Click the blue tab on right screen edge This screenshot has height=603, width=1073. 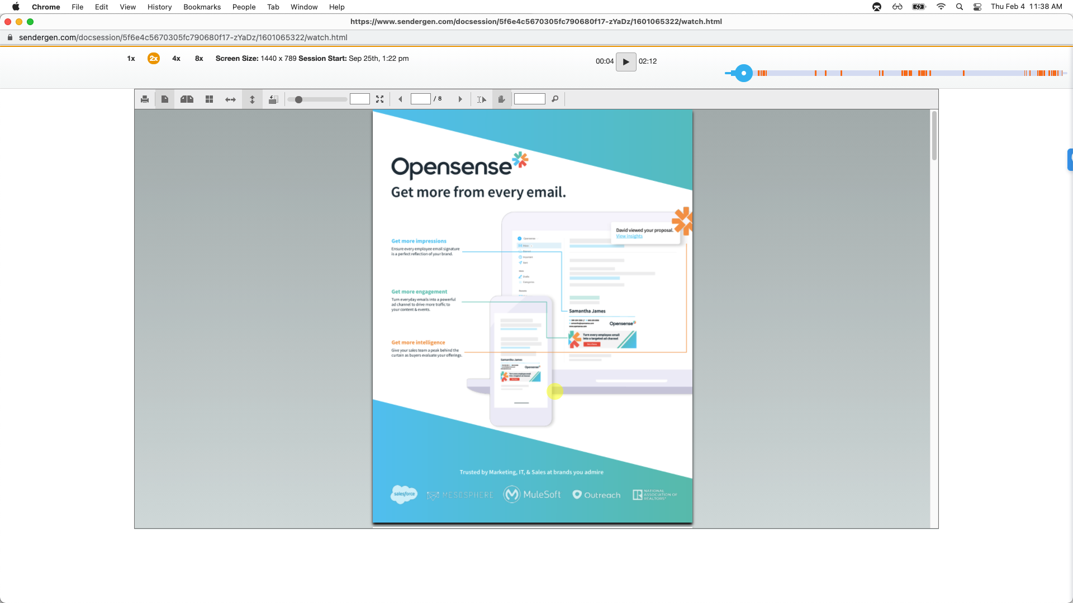point(1070,160)
